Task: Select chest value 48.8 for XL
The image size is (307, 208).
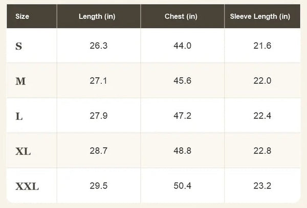Action: coord(182,151)
